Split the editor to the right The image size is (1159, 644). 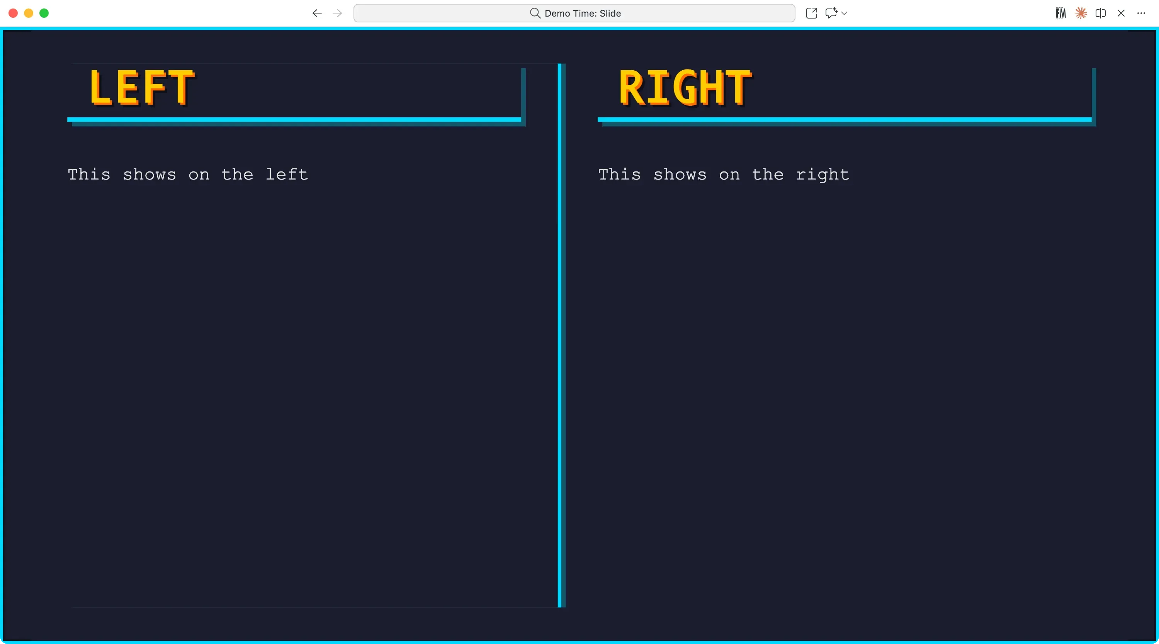coord(1101,14)
